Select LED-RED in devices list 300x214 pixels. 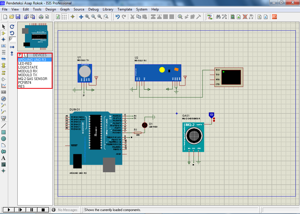25,63
